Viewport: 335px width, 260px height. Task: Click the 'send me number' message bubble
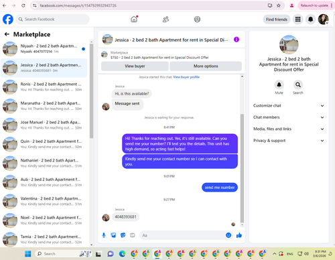(220, 188)
